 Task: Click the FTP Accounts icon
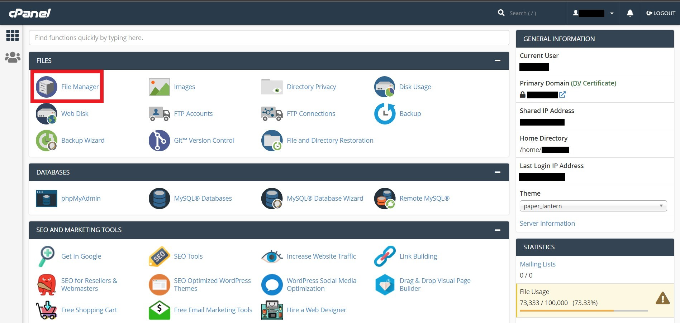coord(159,113)
